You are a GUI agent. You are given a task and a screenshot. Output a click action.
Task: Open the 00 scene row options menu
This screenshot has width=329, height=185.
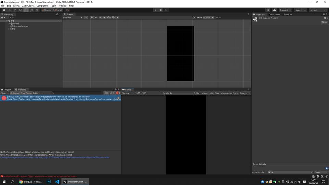60,21
